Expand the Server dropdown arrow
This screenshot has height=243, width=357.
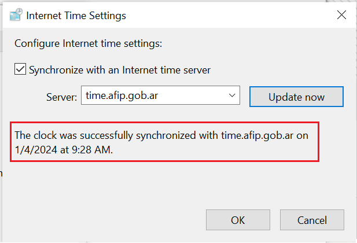(x=232, y=95)
